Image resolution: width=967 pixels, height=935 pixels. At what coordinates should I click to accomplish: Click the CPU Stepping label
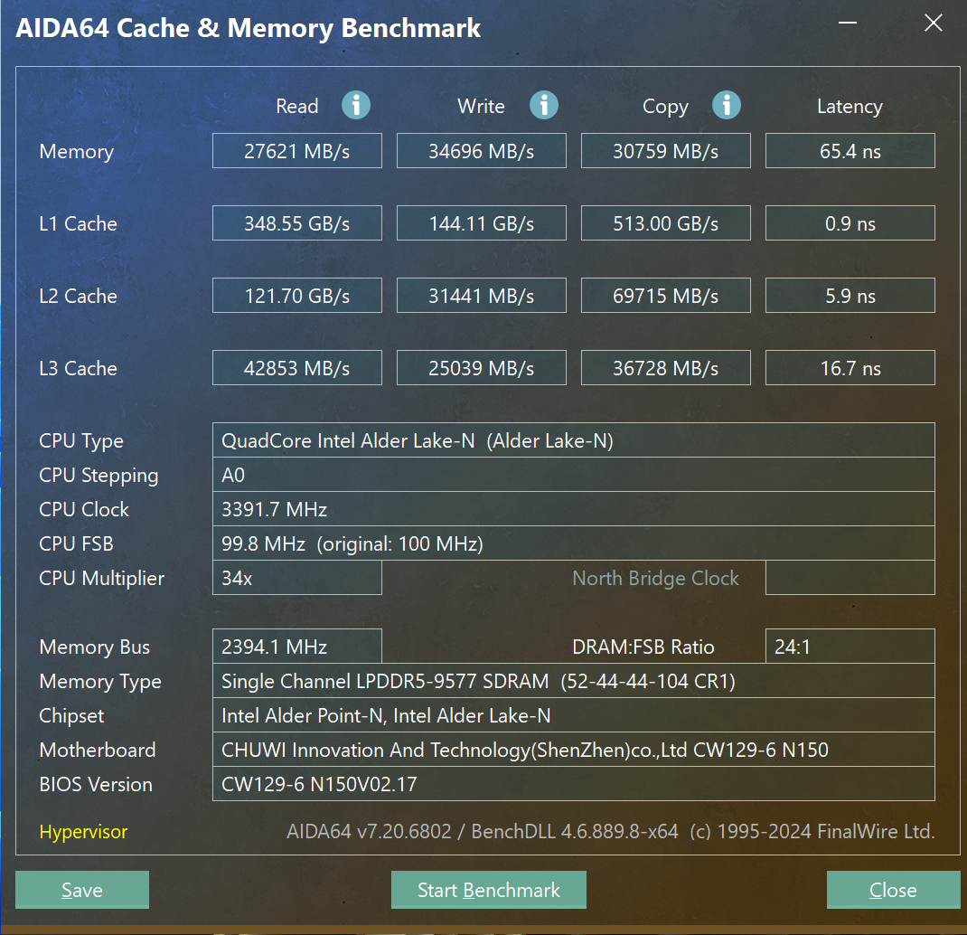(x=99, y=476)
